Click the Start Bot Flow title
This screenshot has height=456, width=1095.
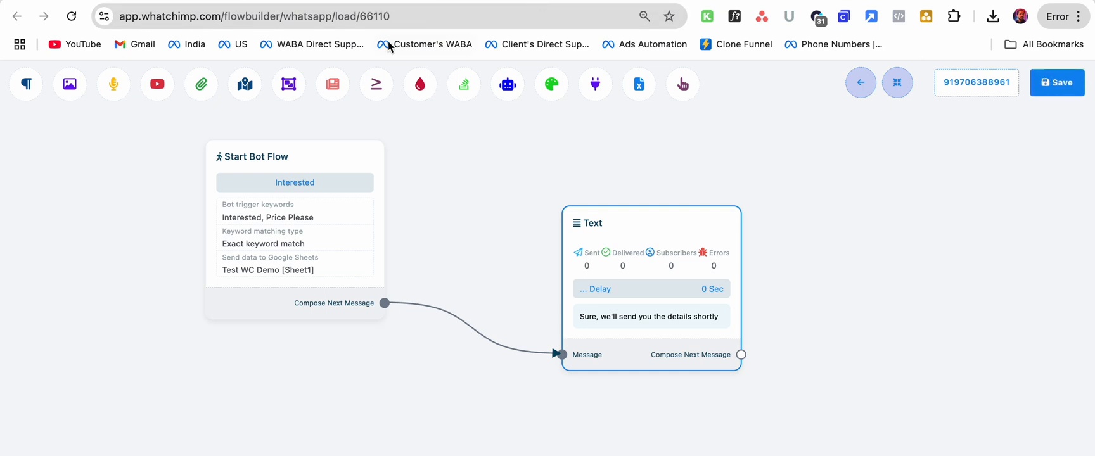point(252,156)
